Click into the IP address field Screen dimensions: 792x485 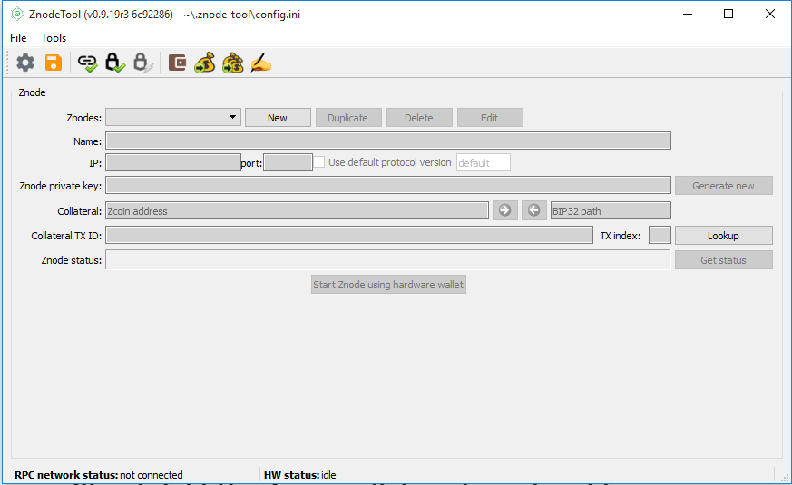[x=173, y=162]
